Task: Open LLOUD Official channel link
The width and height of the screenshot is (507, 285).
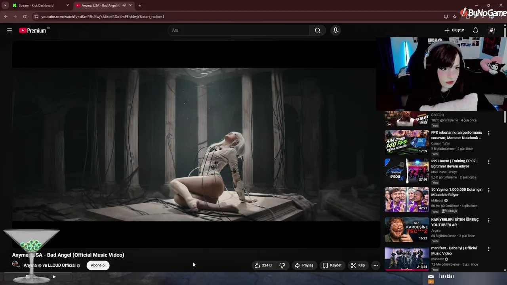Action: click(x=62, y=266)
